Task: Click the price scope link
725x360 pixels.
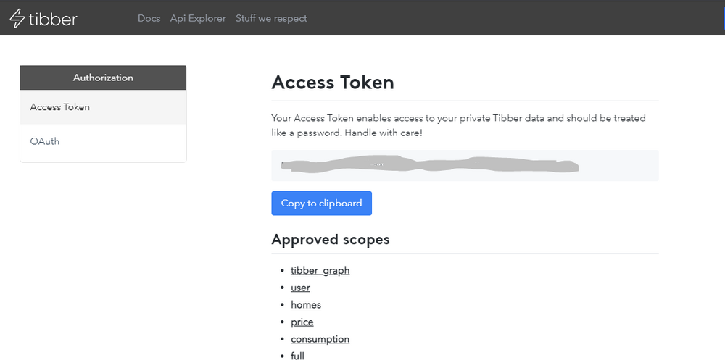Action: (302, 322)
